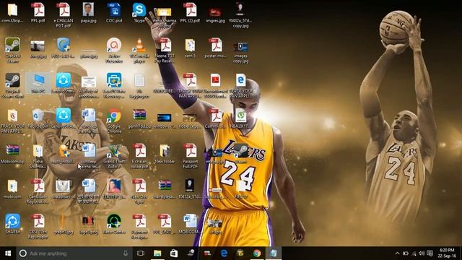Image resolution: width=462 pixels, height=260 pixels.
Task: Open the mobicom folder icon
Action: (x=12, y=189)
